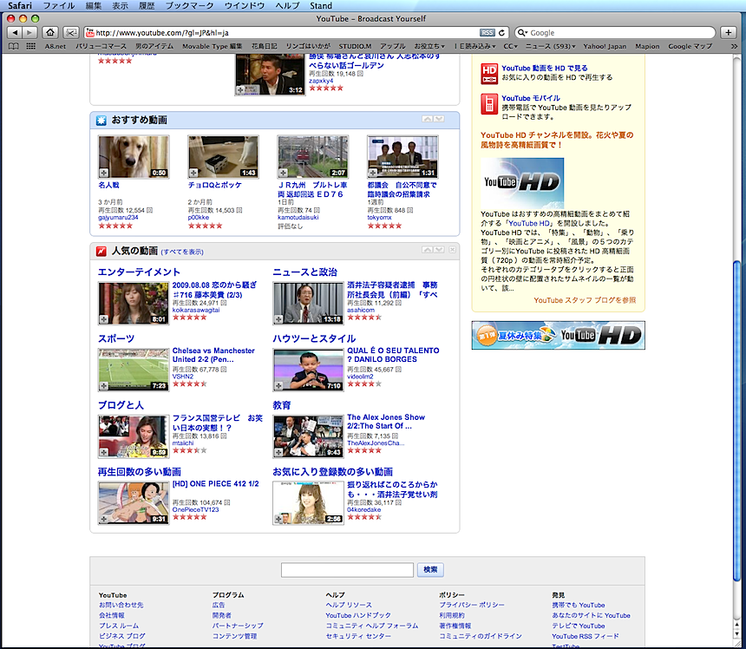
Task: Click the おすすめ動画 section star icon
Action: [x=101, y=120]
